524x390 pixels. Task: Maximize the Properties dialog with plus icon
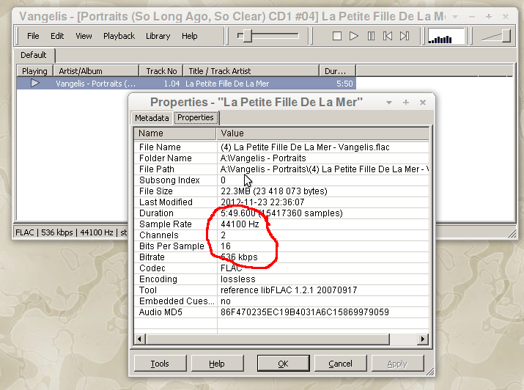406,102
